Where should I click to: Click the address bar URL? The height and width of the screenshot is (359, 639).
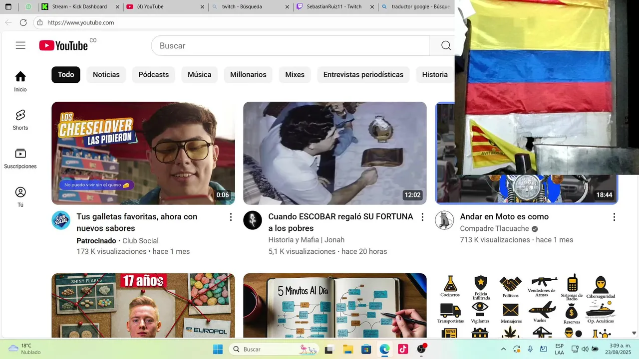coord(80,22)
